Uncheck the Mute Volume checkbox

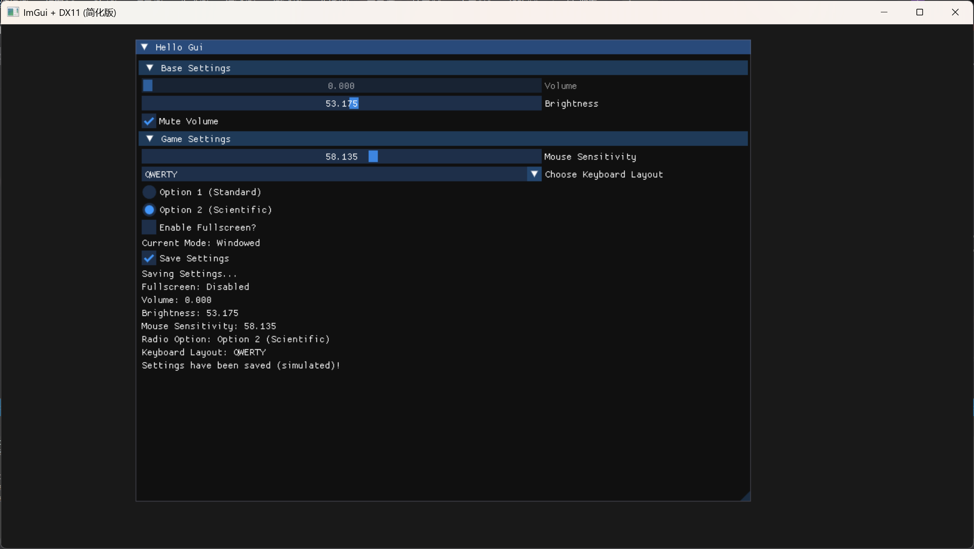(x=149, y=121)
